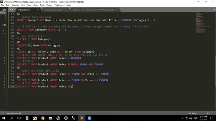The width and height of the screenshot is (216, 121).
Task: Open the tab list dropdown arrow
Action: tap(214, 9)
